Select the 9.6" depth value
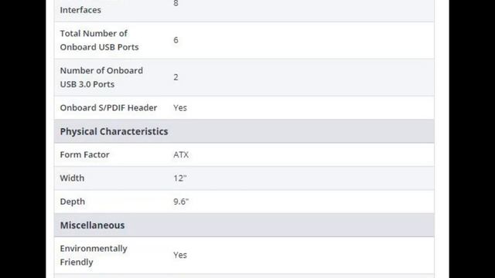 point(181,202)
